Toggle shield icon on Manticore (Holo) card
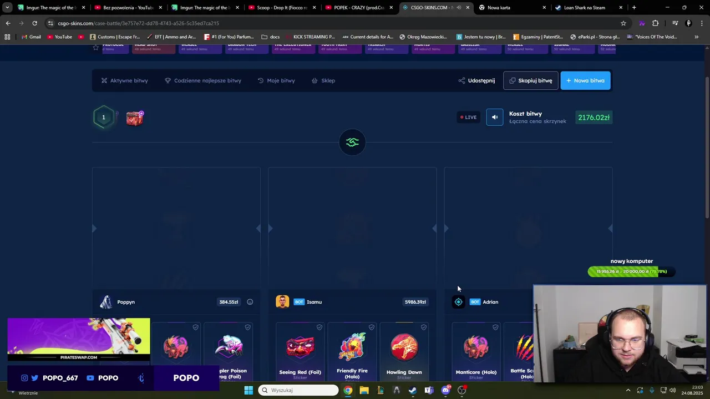The image size is (710, 399). point(495,328)
